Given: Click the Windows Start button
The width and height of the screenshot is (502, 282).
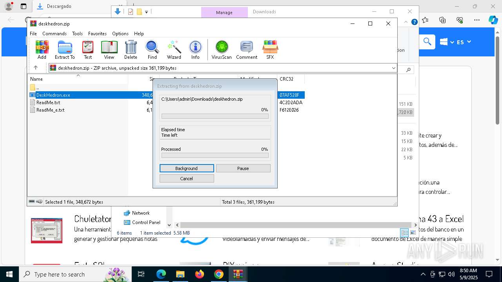Looking at the screenshot, I should [9, 274].
